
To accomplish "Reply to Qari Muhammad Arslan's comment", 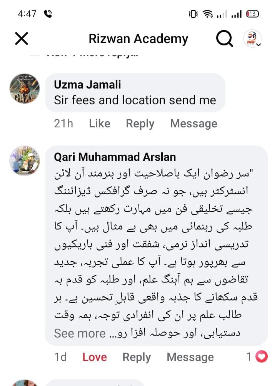I will coord(137,357).
